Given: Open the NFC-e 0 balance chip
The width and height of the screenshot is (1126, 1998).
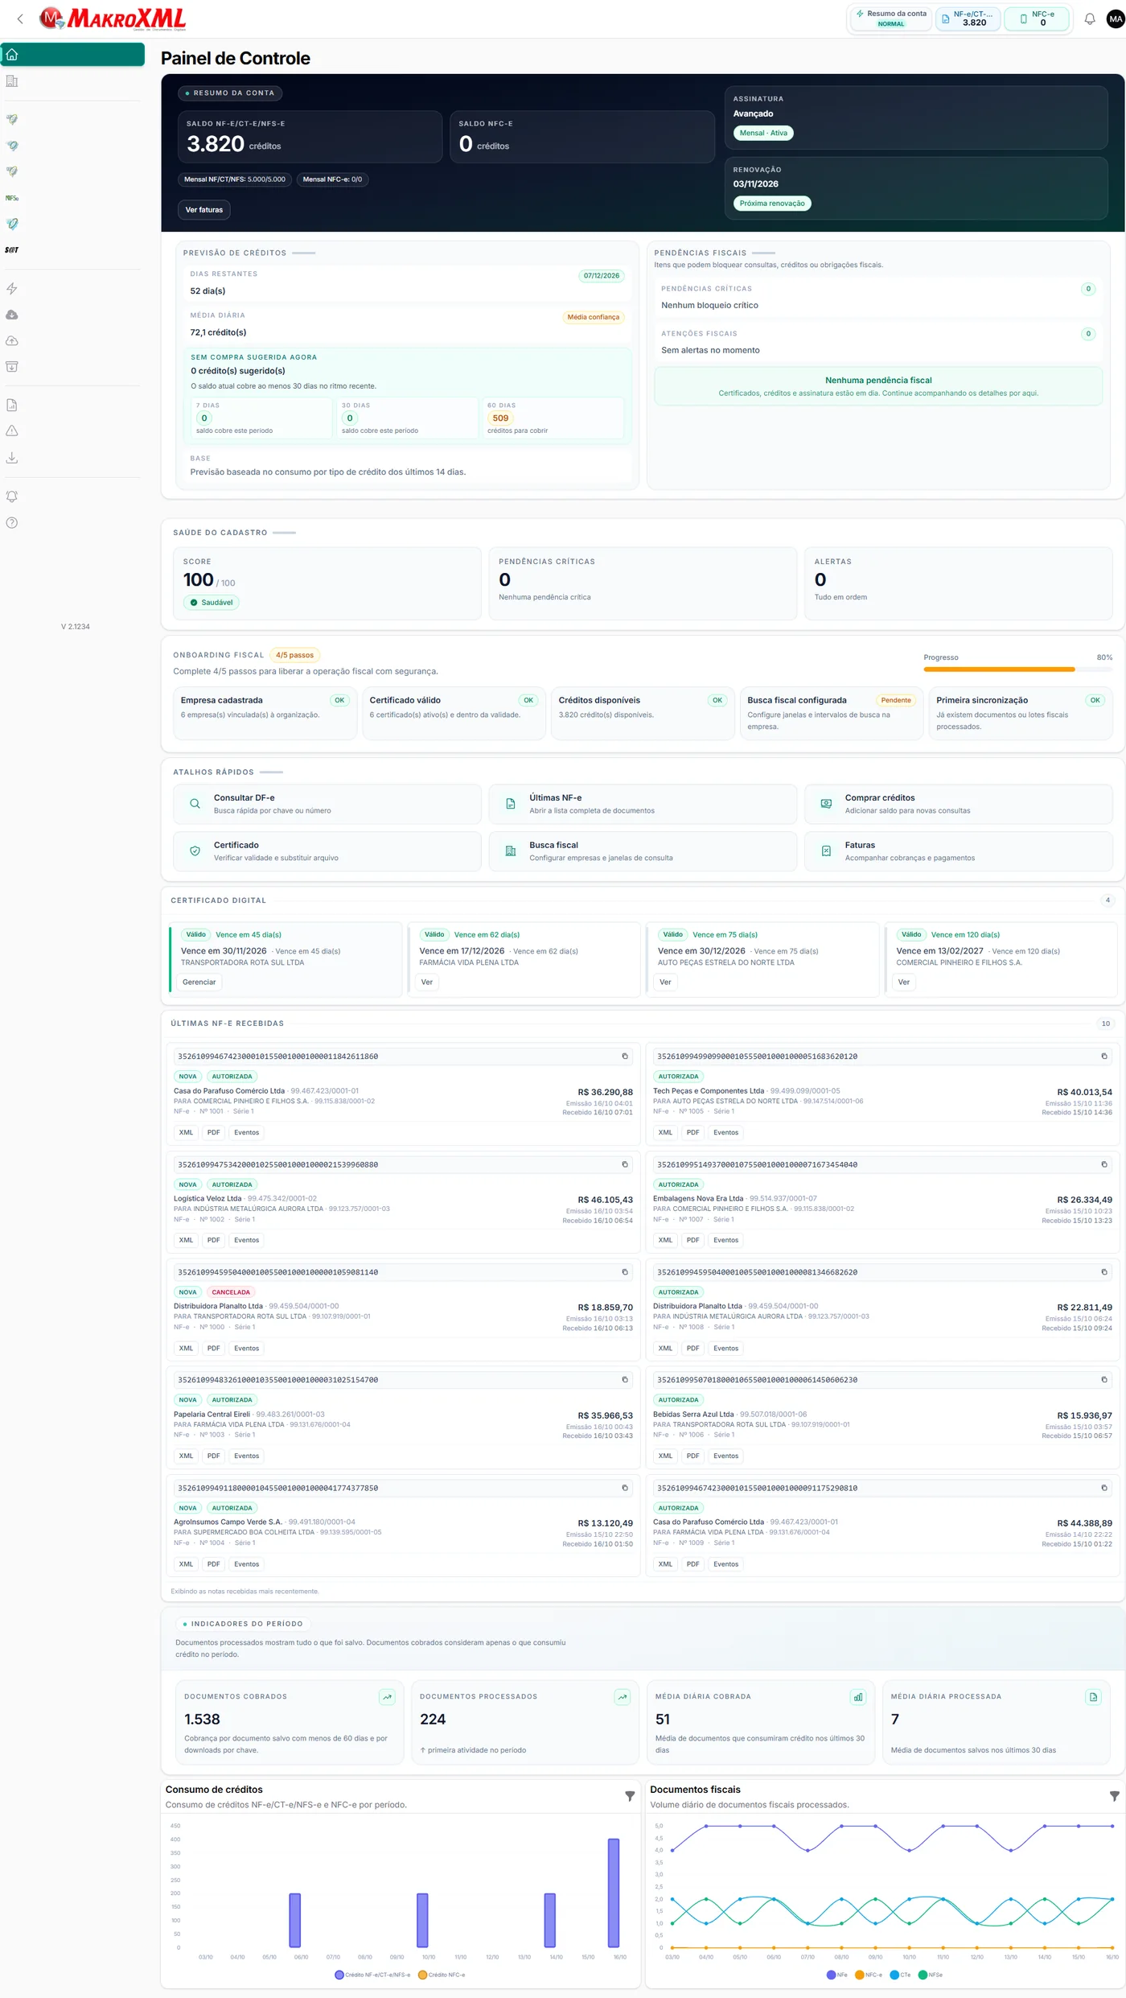Looking at the screenshot, I should pos(1037,19).
